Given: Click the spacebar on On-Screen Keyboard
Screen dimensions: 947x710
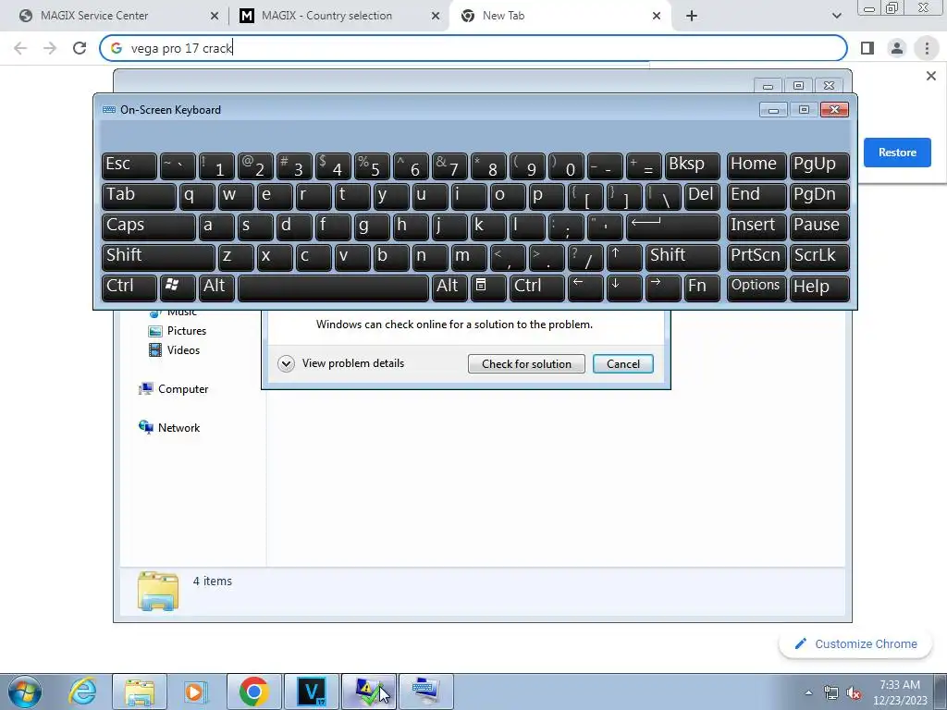Looking at the screenshot, I should point(333,288).
